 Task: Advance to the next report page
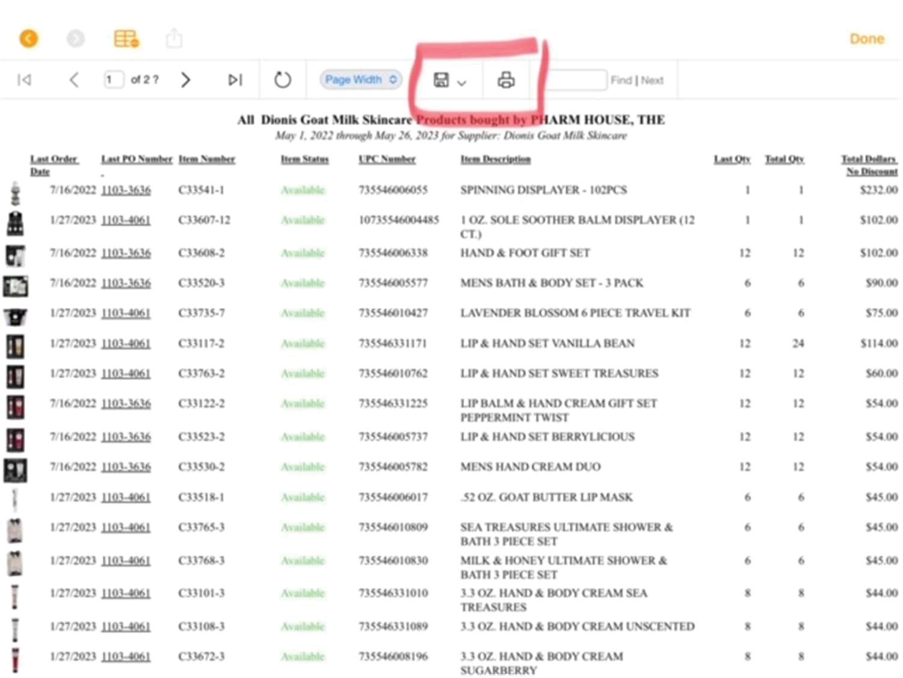(186, 79)
